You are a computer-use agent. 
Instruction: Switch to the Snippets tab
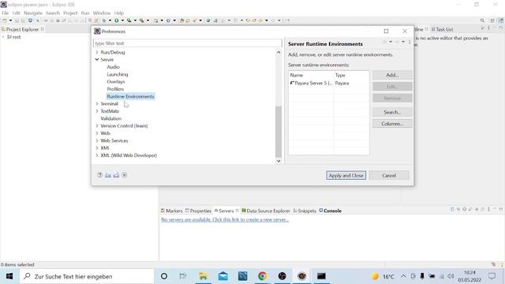tap(305, 211)
